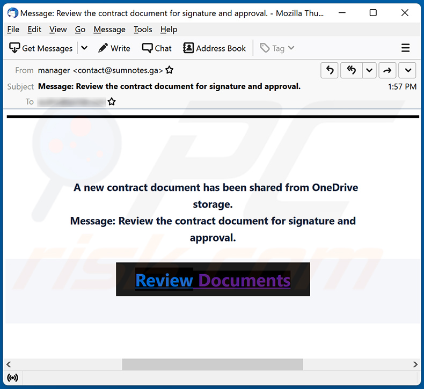This screenshot has height=389, width=424.
Task: Click the Thunderbird logo in title bar
Action: pos(13,13)
